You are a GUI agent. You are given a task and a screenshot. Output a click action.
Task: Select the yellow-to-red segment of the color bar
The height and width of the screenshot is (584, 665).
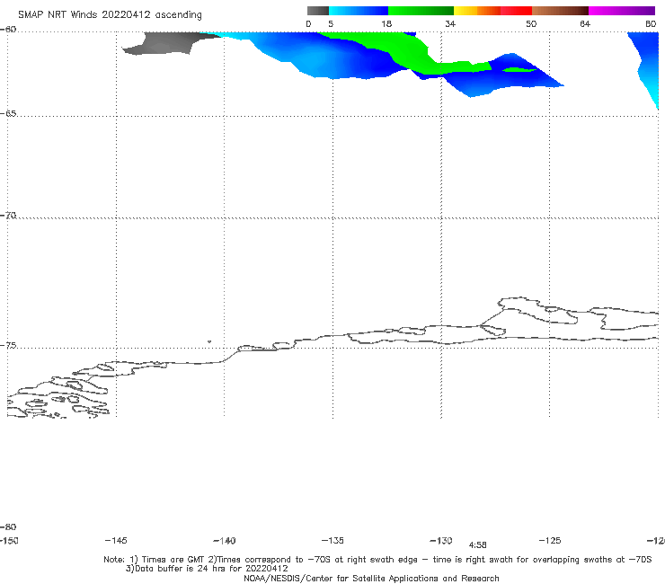(x=492, y=11)
